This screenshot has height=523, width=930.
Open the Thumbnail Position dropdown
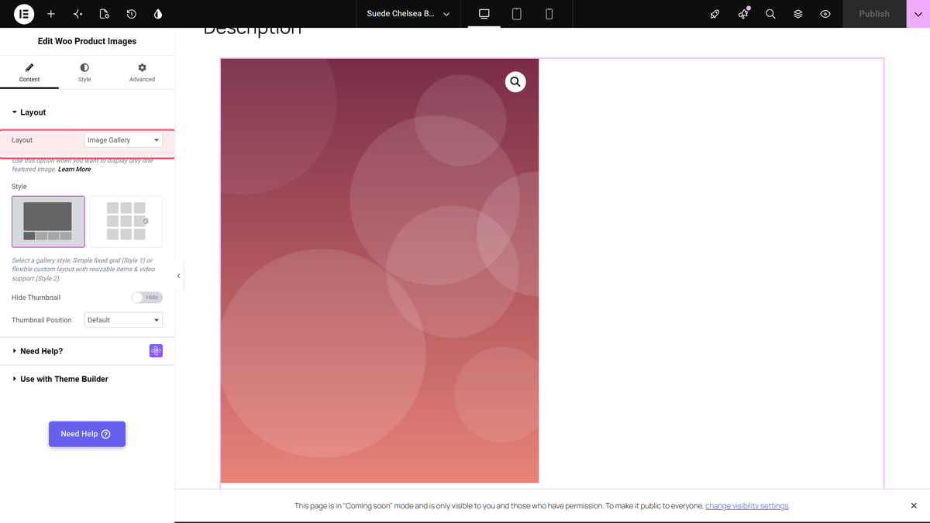[123, 320]
